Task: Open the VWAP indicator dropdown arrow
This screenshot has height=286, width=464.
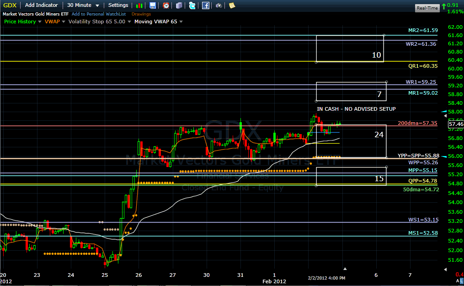Action: pos(64,22)
